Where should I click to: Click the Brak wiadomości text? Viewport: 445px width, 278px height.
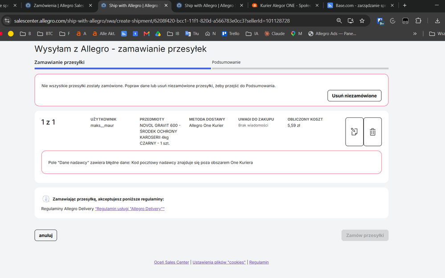click(x=253, y=125)
